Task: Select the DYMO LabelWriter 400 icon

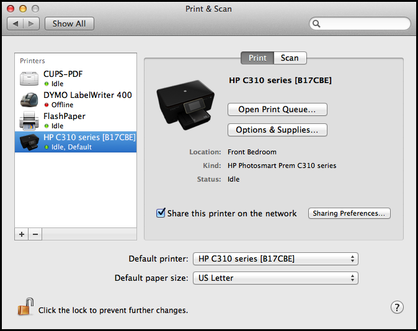Action: click(29, 100)
